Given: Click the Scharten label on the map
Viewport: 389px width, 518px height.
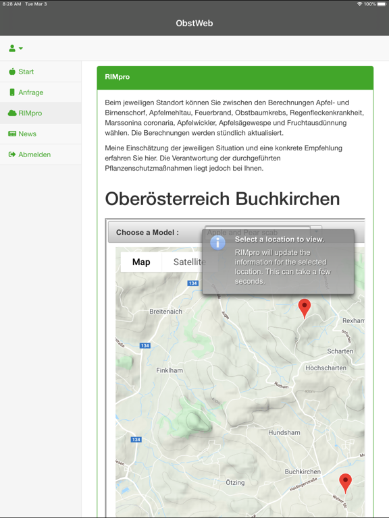Looking at the screenshot, I should (x=340, y=351).
